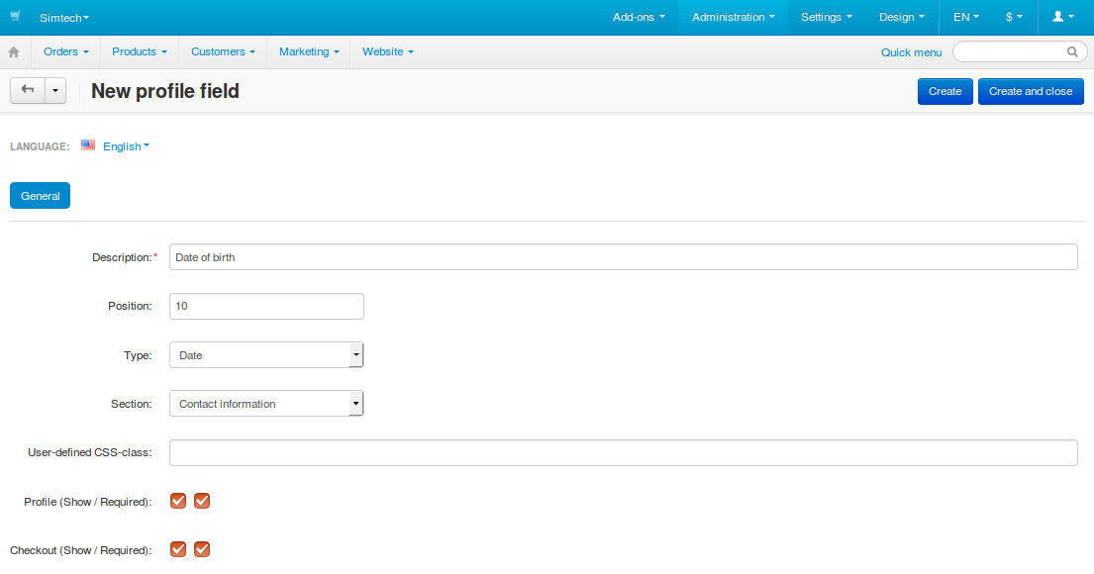This screenshot has height=574, width=1094.
Task: Click the Type: label
Action: (138, 355)
